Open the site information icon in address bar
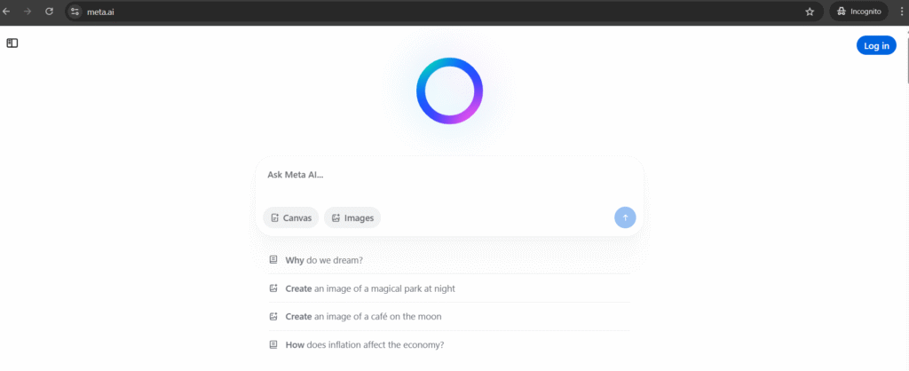This screenshot has height=371, width=909. [x=75, y=12]
